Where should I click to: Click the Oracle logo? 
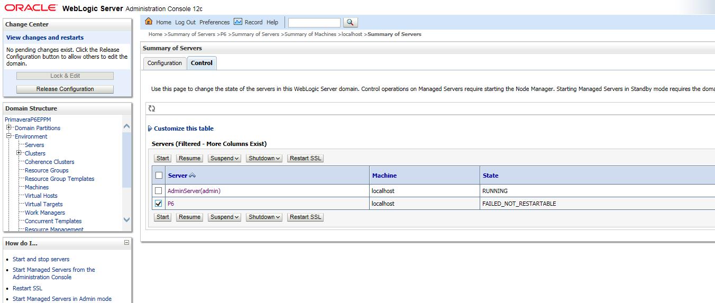(31, 8)
